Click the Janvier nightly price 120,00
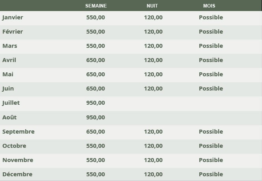 153,17
